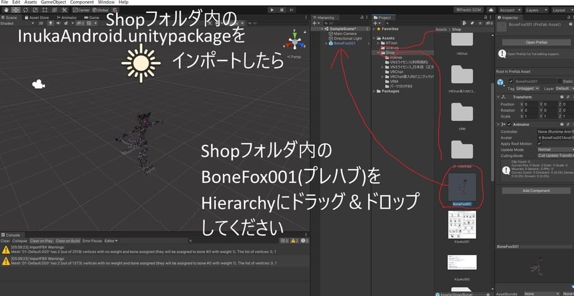The width and height of the screenshot is (574, 296).
Task: Open console Editor dropdown
Action: point(111,241)
